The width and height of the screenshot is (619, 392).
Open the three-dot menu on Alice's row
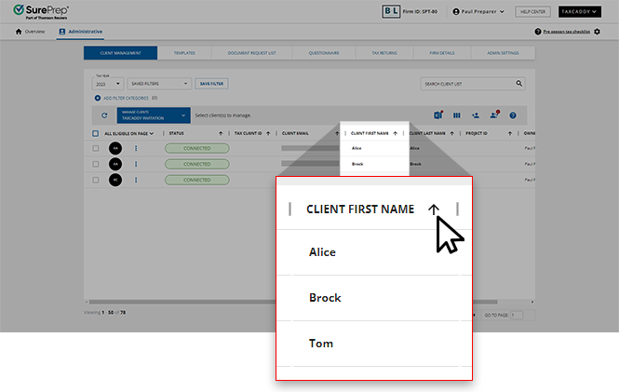coord(136,148)
